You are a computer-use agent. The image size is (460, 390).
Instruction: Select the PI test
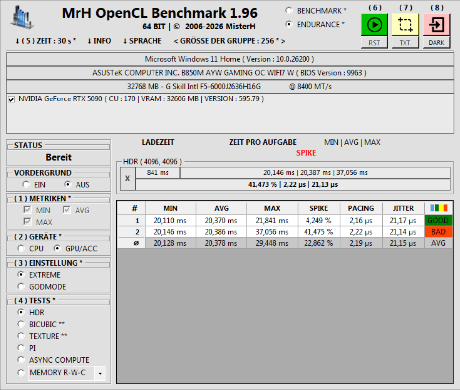click(21, 348)
